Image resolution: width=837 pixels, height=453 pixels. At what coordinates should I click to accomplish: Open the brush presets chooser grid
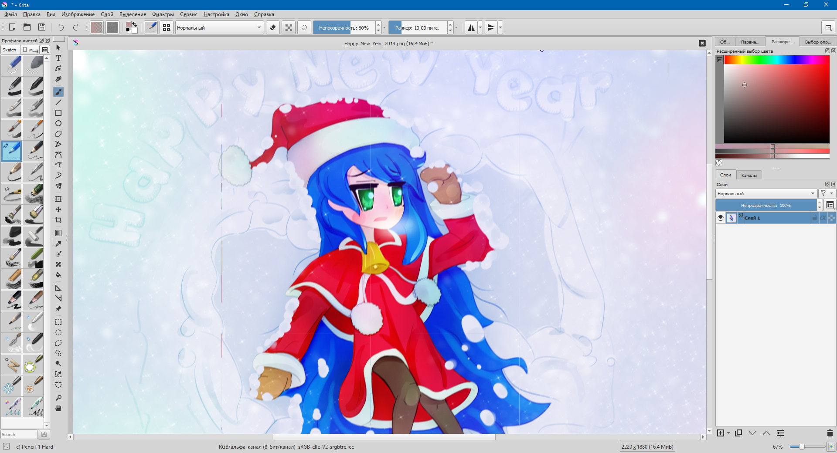tap(167, 27)
